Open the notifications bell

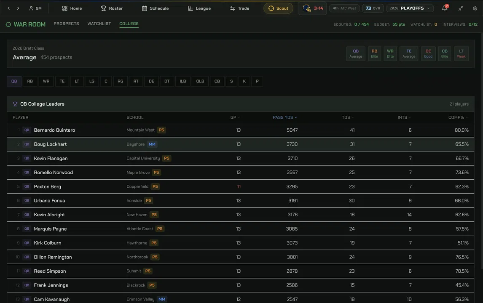click(x=445, y=8)
